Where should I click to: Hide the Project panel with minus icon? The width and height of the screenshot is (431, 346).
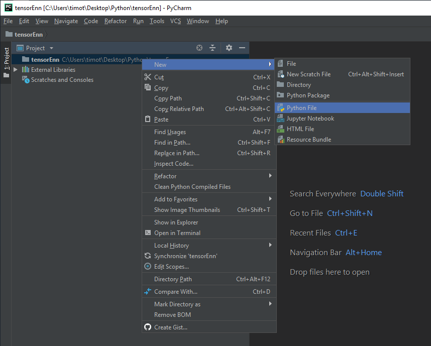[242, 48]
